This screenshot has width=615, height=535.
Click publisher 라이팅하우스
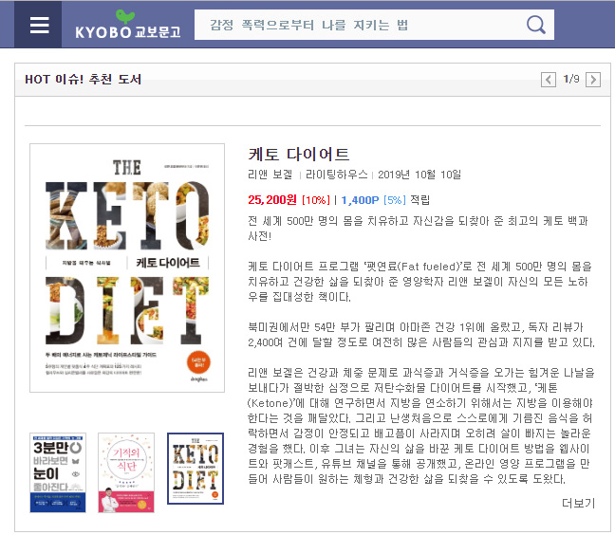point(337,174)
